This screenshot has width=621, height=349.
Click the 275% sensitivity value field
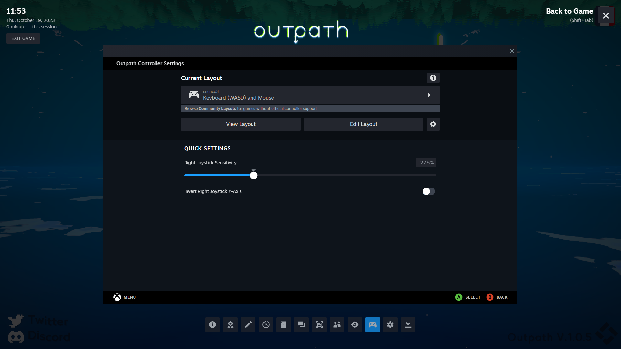426,163
